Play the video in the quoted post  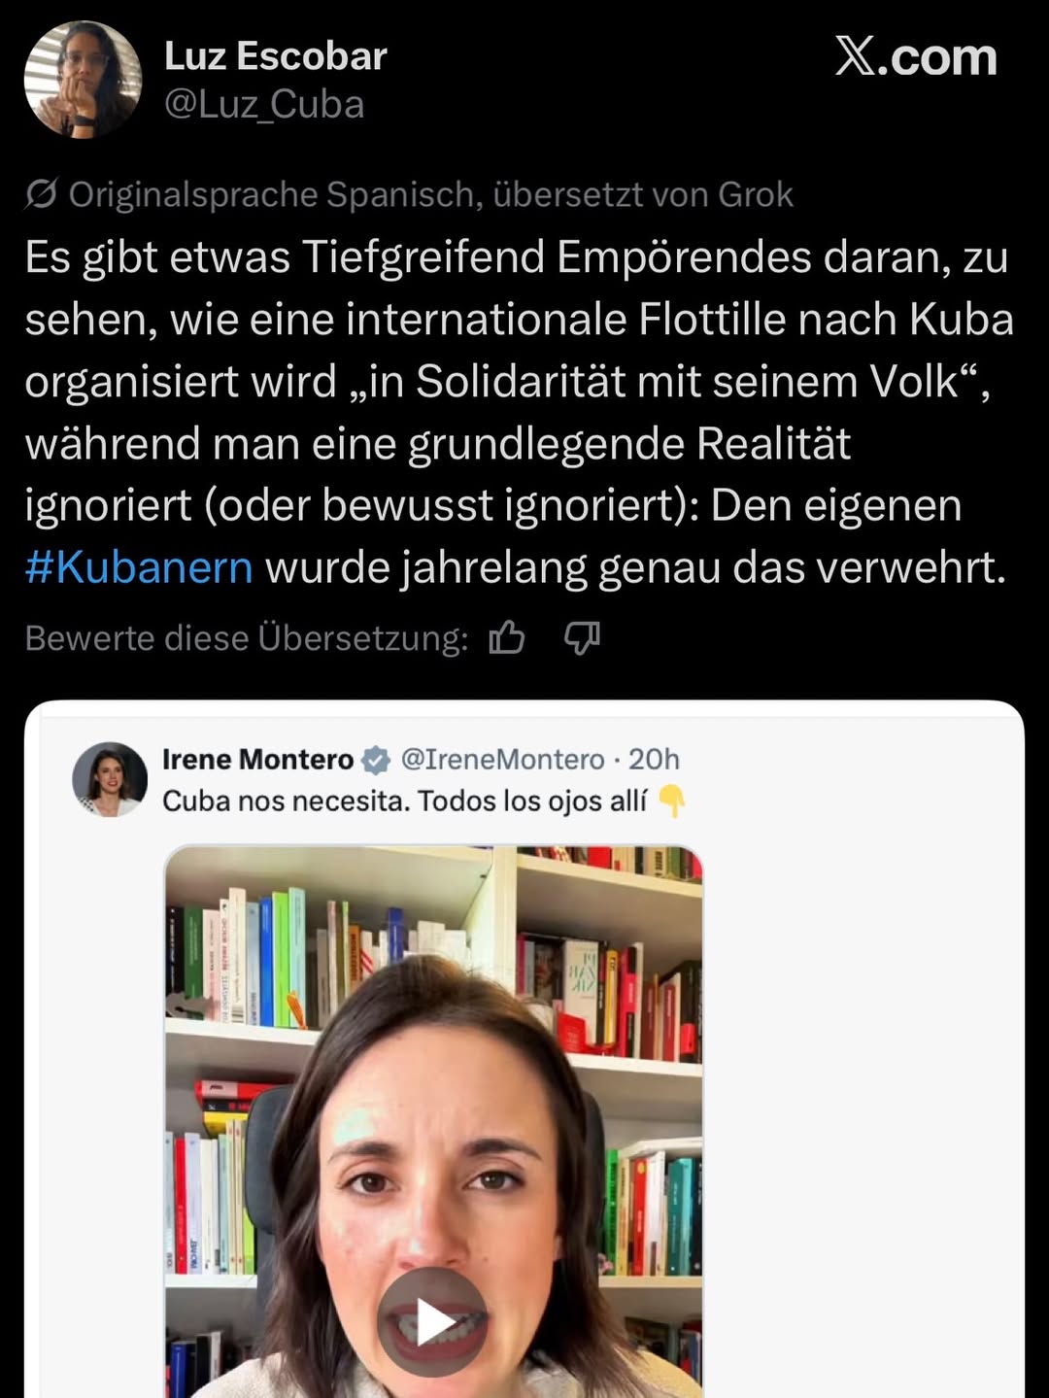coord(432,1321)
